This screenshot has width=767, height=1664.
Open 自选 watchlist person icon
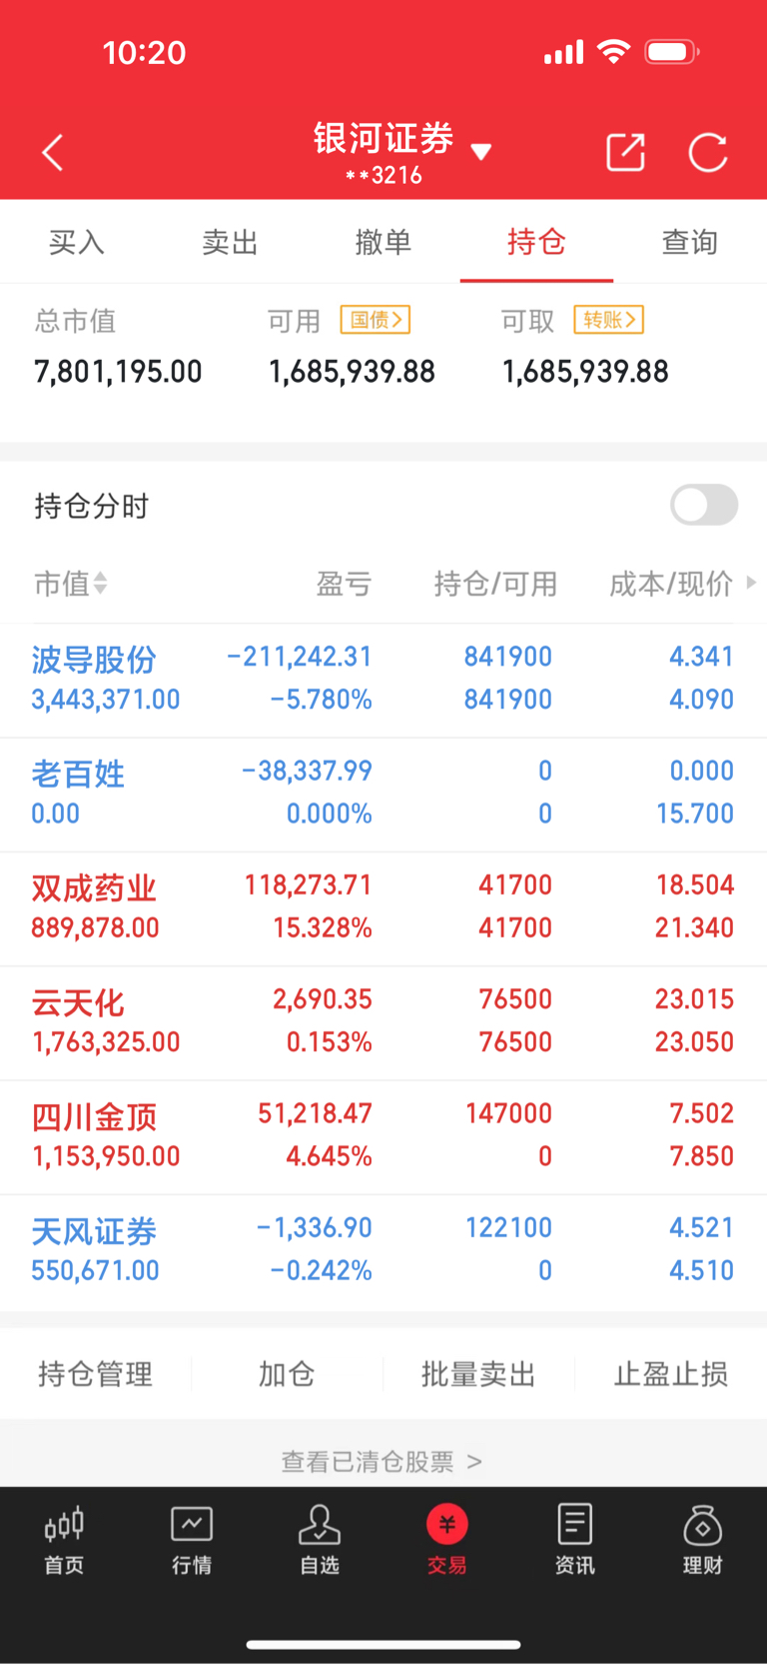320,1525
